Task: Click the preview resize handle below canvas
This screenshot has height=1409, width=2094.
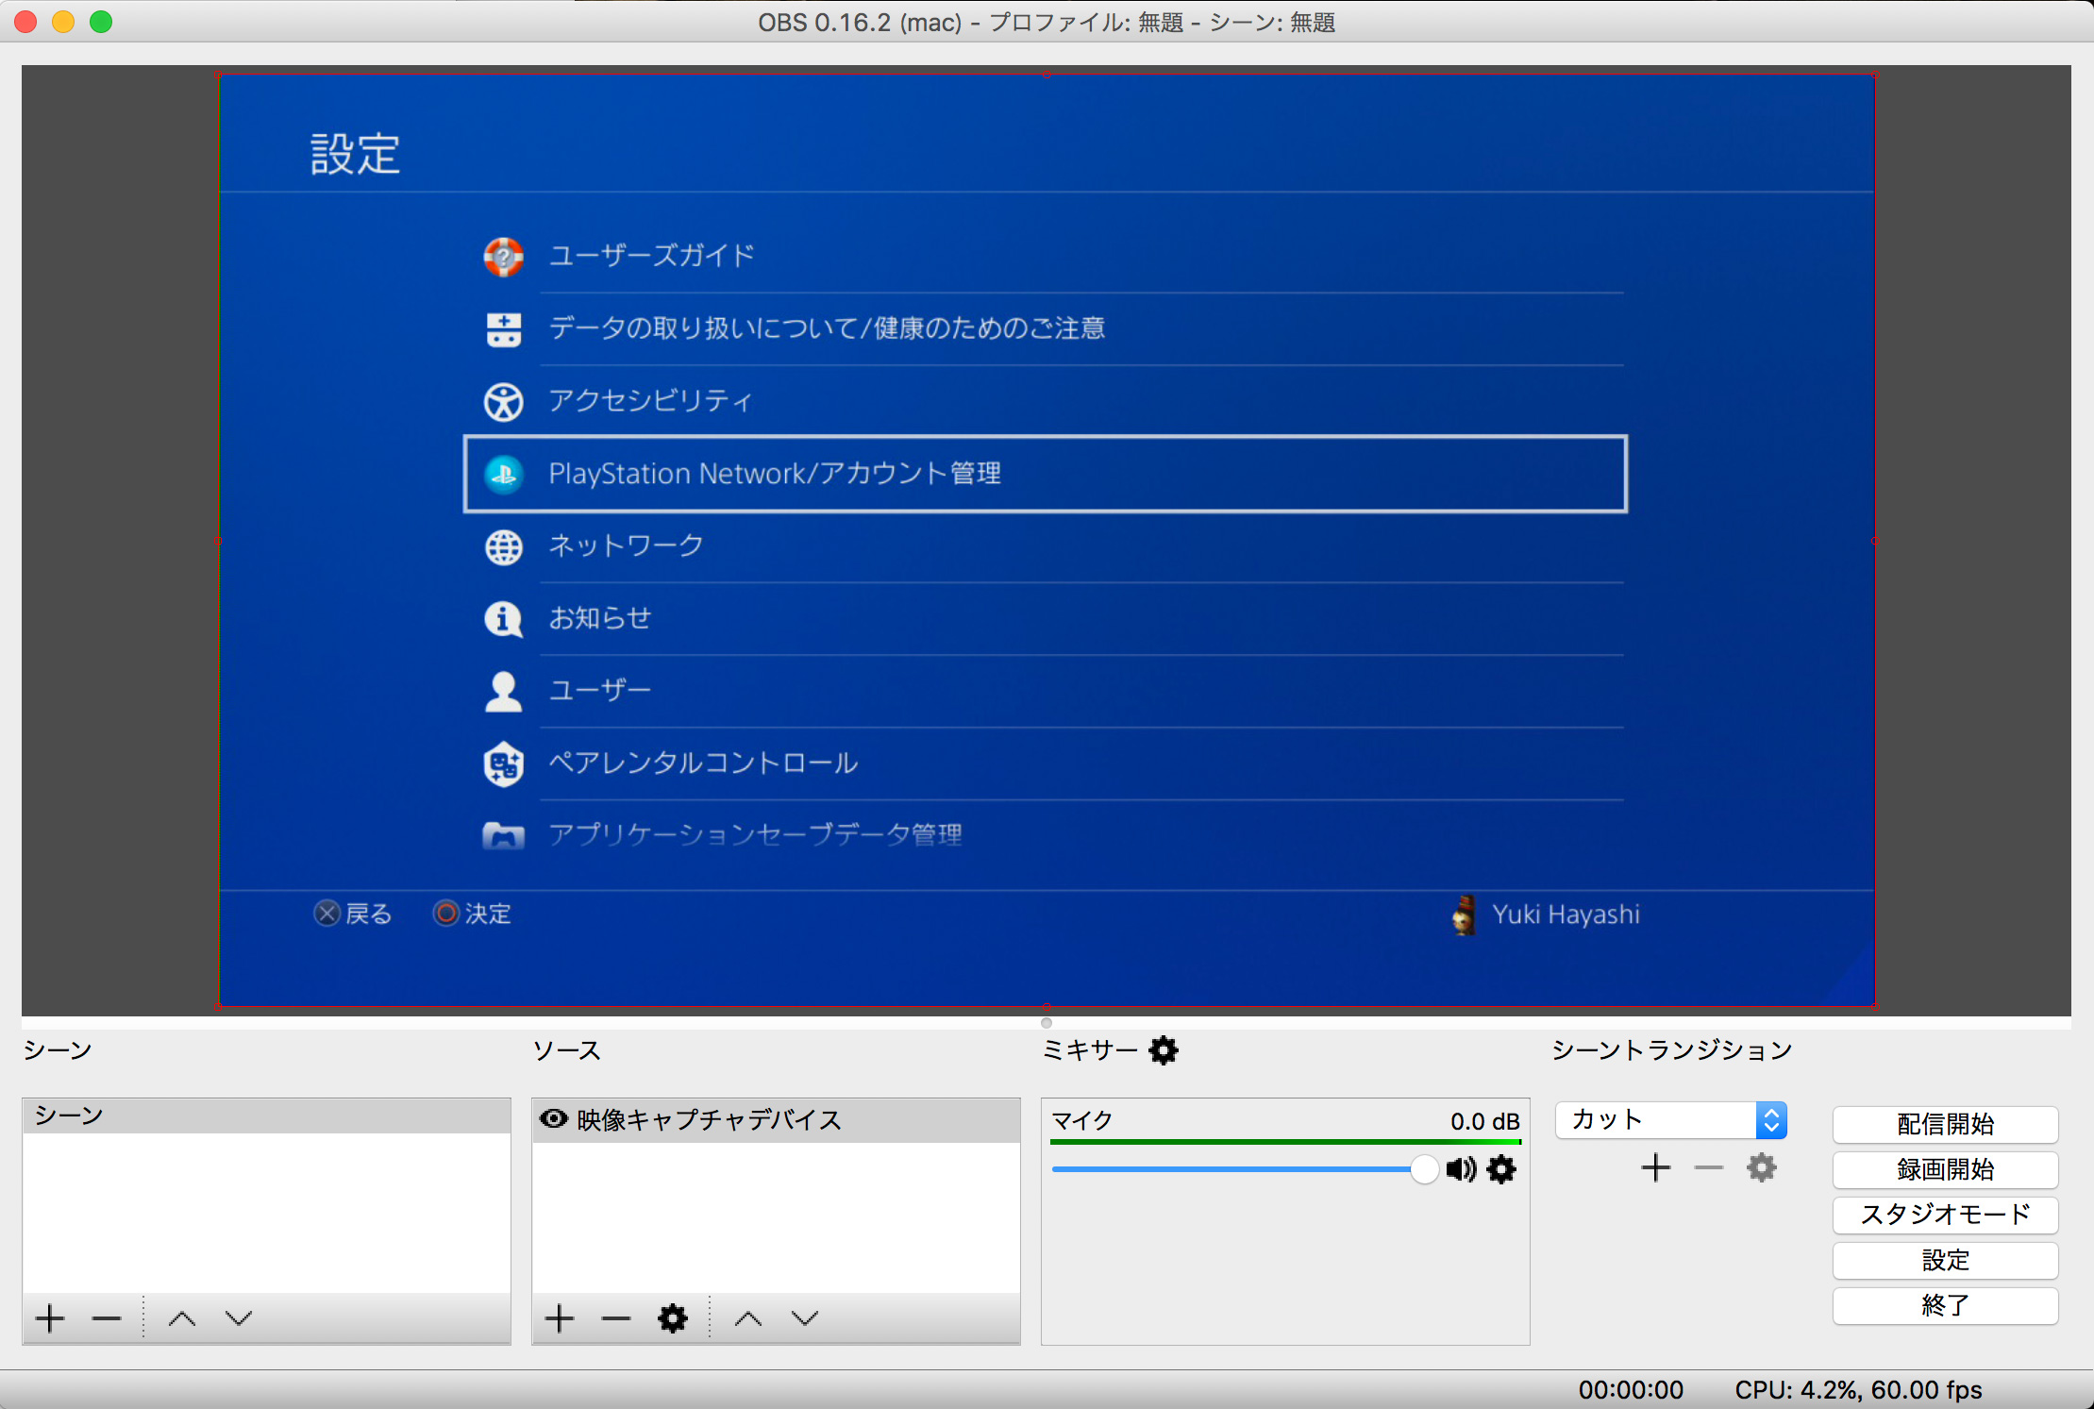Action: pos(1047,1023)
